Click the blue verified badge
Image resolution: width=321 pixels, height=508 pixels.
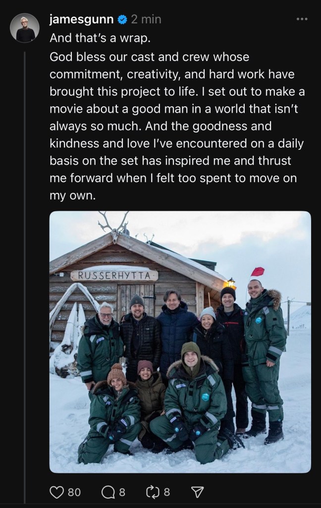(x=122, y=20)
